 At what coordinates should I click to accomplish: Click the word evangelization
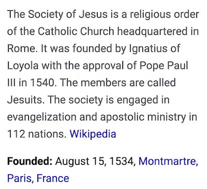(x=42, y=117)
